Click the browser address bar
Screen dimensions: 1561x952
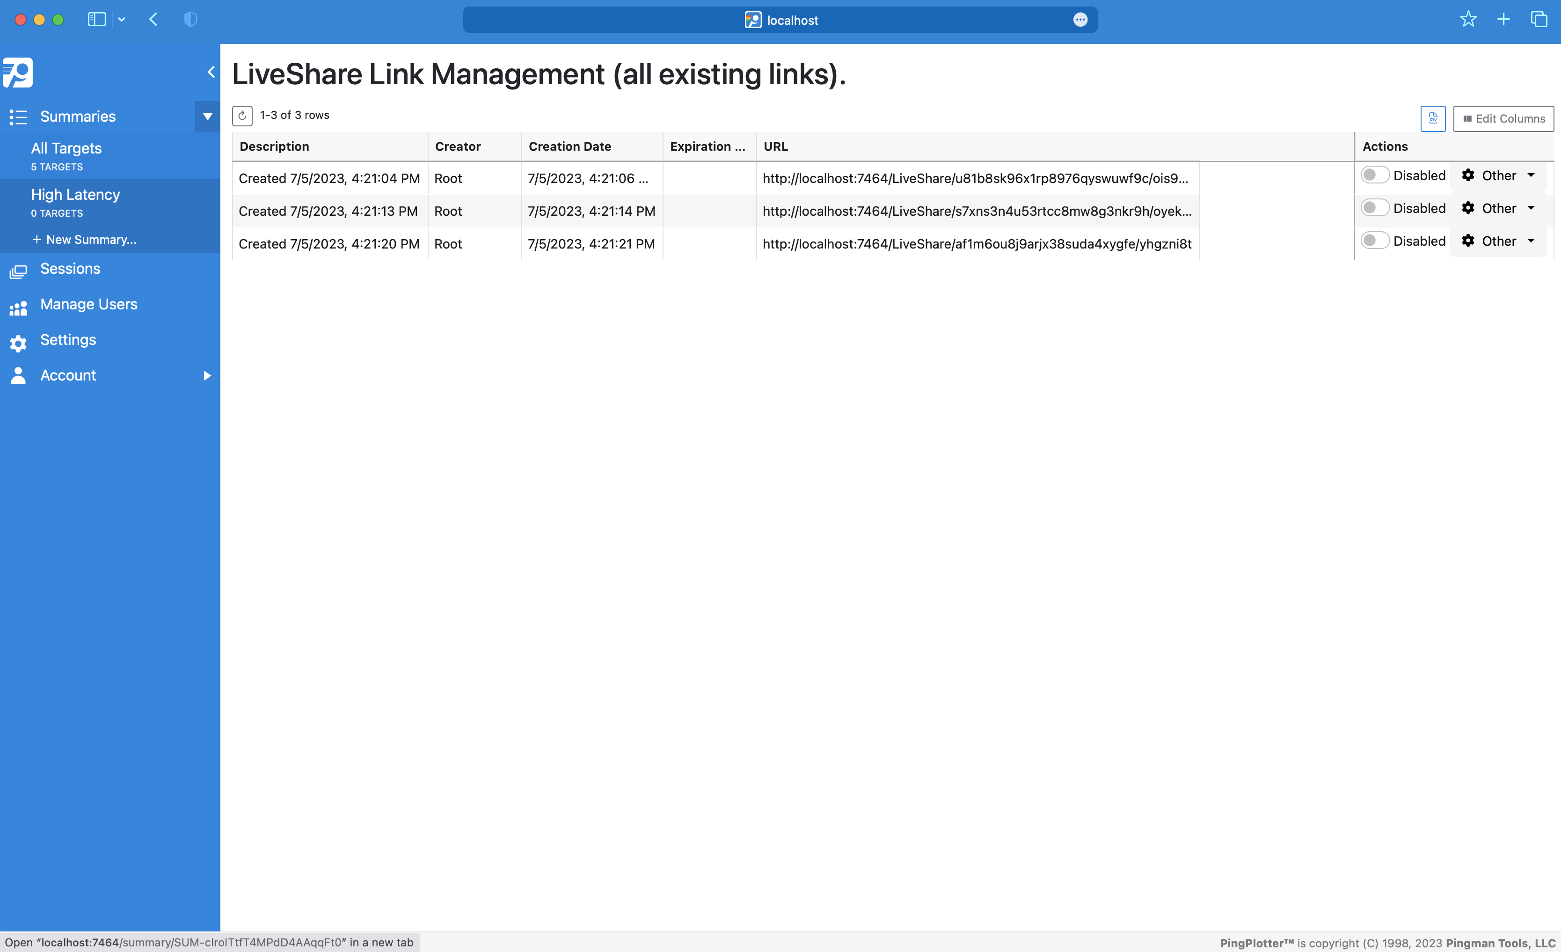tap(780, 20)
